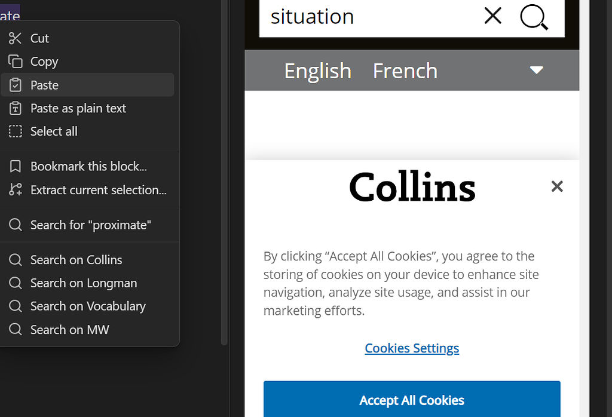Click the Copy icon in context menu
This screenshot has width=612, height=417.
point(16,62)
